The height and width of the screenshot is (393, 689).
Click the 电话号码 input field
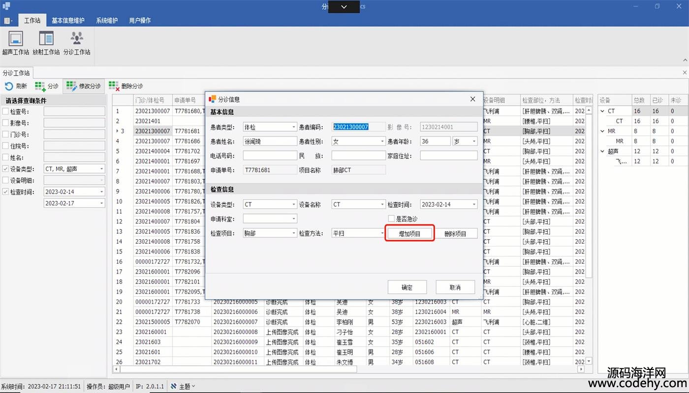[270, 156]
